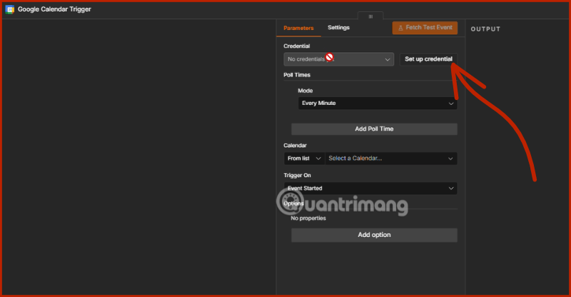Image resolution: width=571 pixels, height=297 pixels.
Task: Click the panel drag handle at top
Action: (x=370, y=16)
